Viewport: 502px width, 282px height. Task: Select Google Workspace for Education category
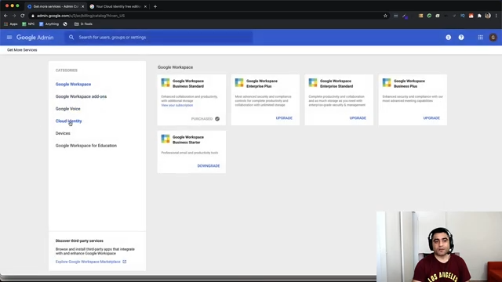tap(86, 146)
